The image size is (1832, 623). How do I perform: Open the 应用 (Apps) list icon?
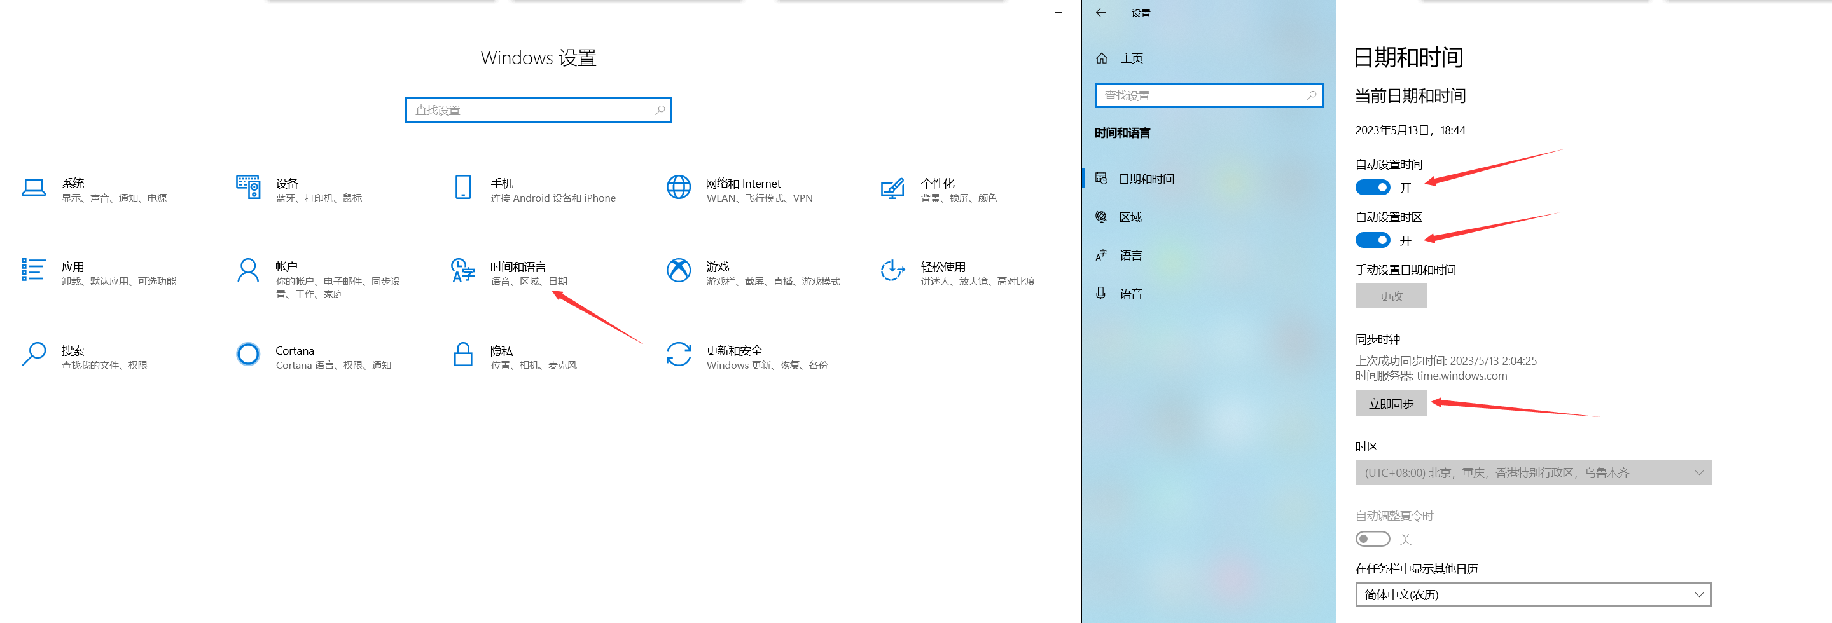[34, 270]
